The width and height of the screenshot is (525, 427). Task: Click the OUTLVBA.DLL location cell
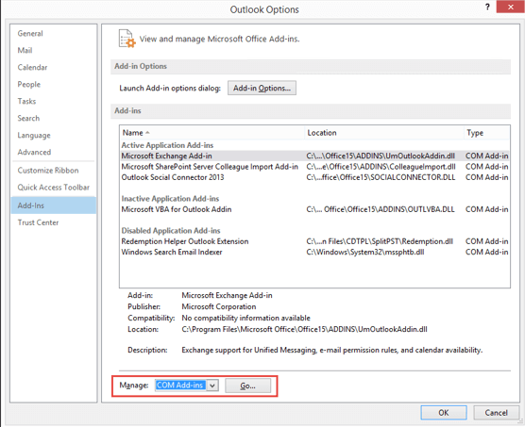pos(381,209)
